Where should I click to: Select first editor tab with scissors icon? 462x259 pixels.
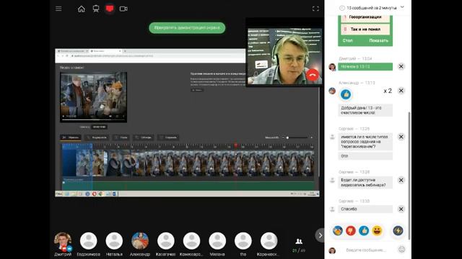(x=71, y=137)
